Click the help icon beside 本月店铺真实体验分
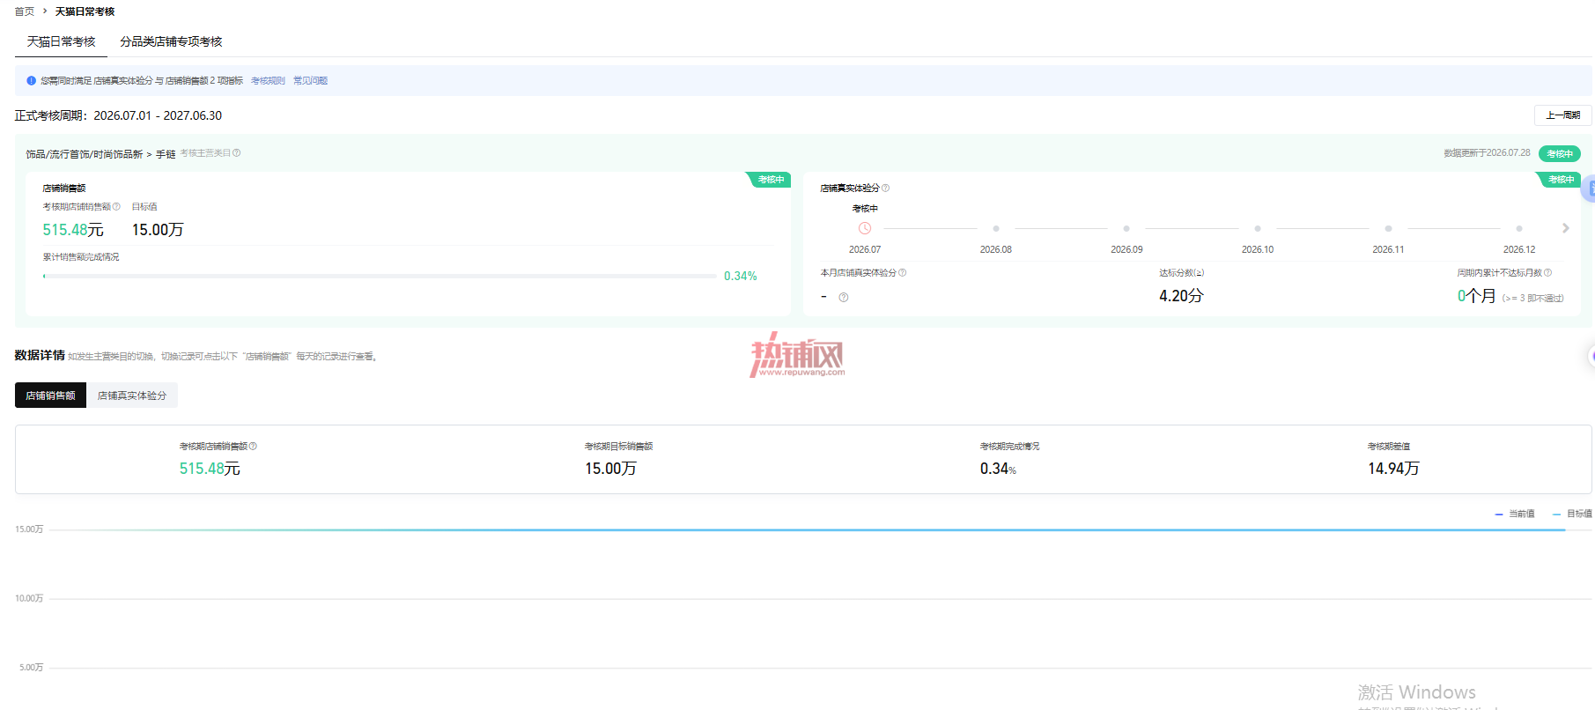 tap(902, 273)
